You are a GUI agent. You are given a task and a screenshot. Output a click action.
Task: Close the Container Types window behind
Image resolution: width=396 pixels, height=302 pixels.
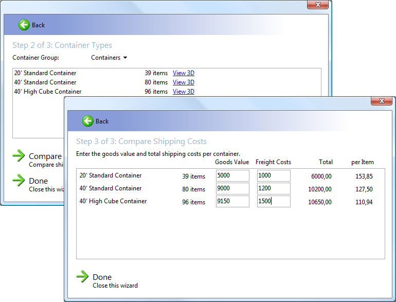click(318, 5)
